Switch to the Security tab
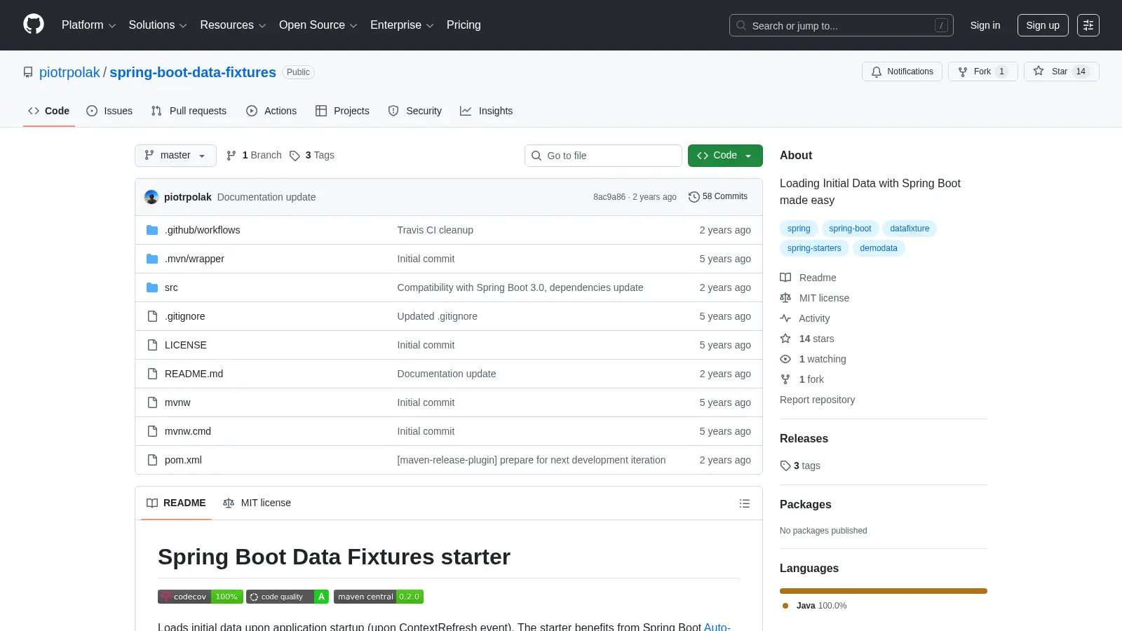Viewport: 1122px width, 631px height. [x=415, y=111]
